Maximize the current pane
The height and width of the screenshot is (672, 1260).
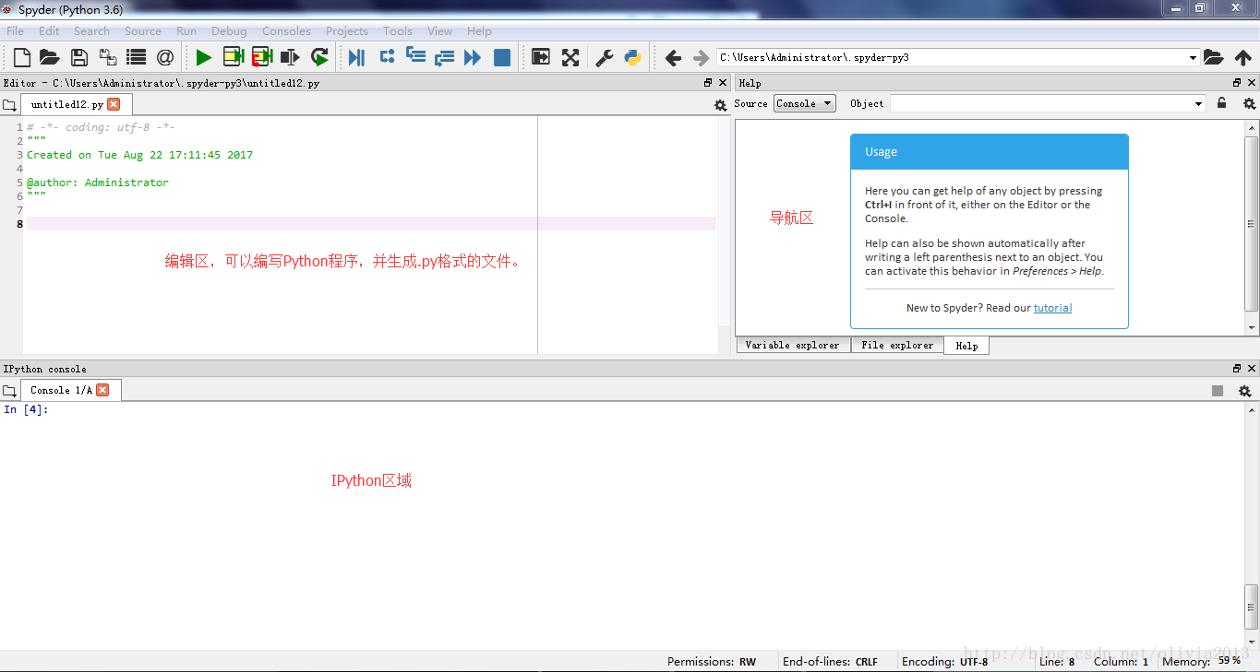point(541,57)
